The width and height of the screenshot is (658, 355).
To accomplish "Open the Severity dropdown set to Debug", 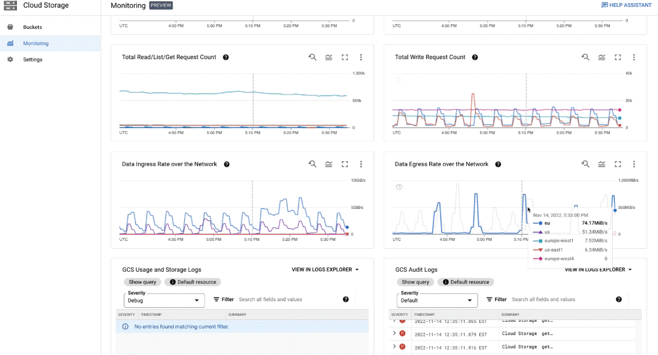I will pyautogui.click(x=164, y=300).
